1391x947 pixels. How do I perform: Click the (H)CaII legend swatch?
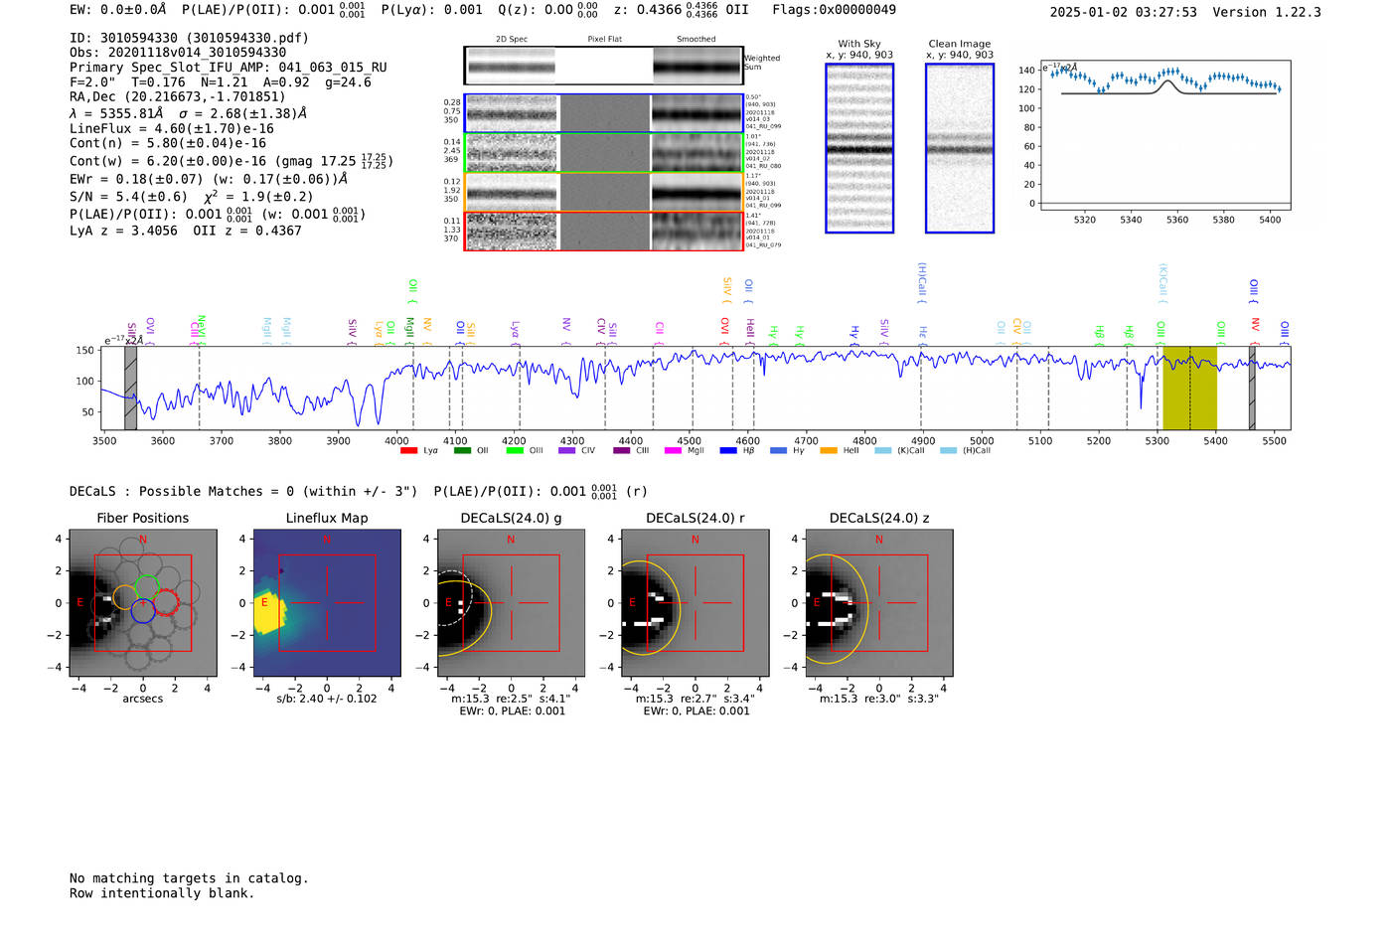(x=948, y=451)
